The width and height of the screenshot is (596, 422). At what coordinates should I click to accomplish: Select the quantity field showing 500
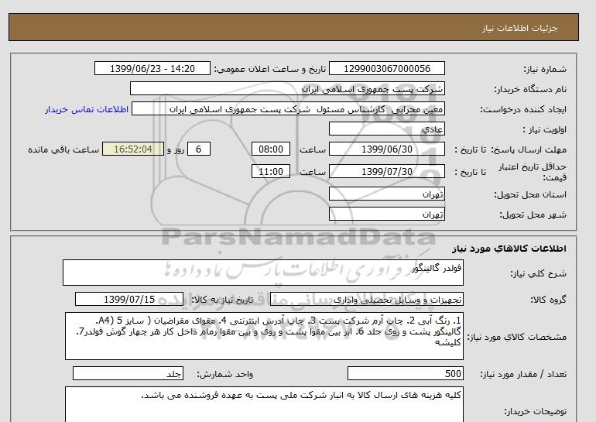[405, 373]
